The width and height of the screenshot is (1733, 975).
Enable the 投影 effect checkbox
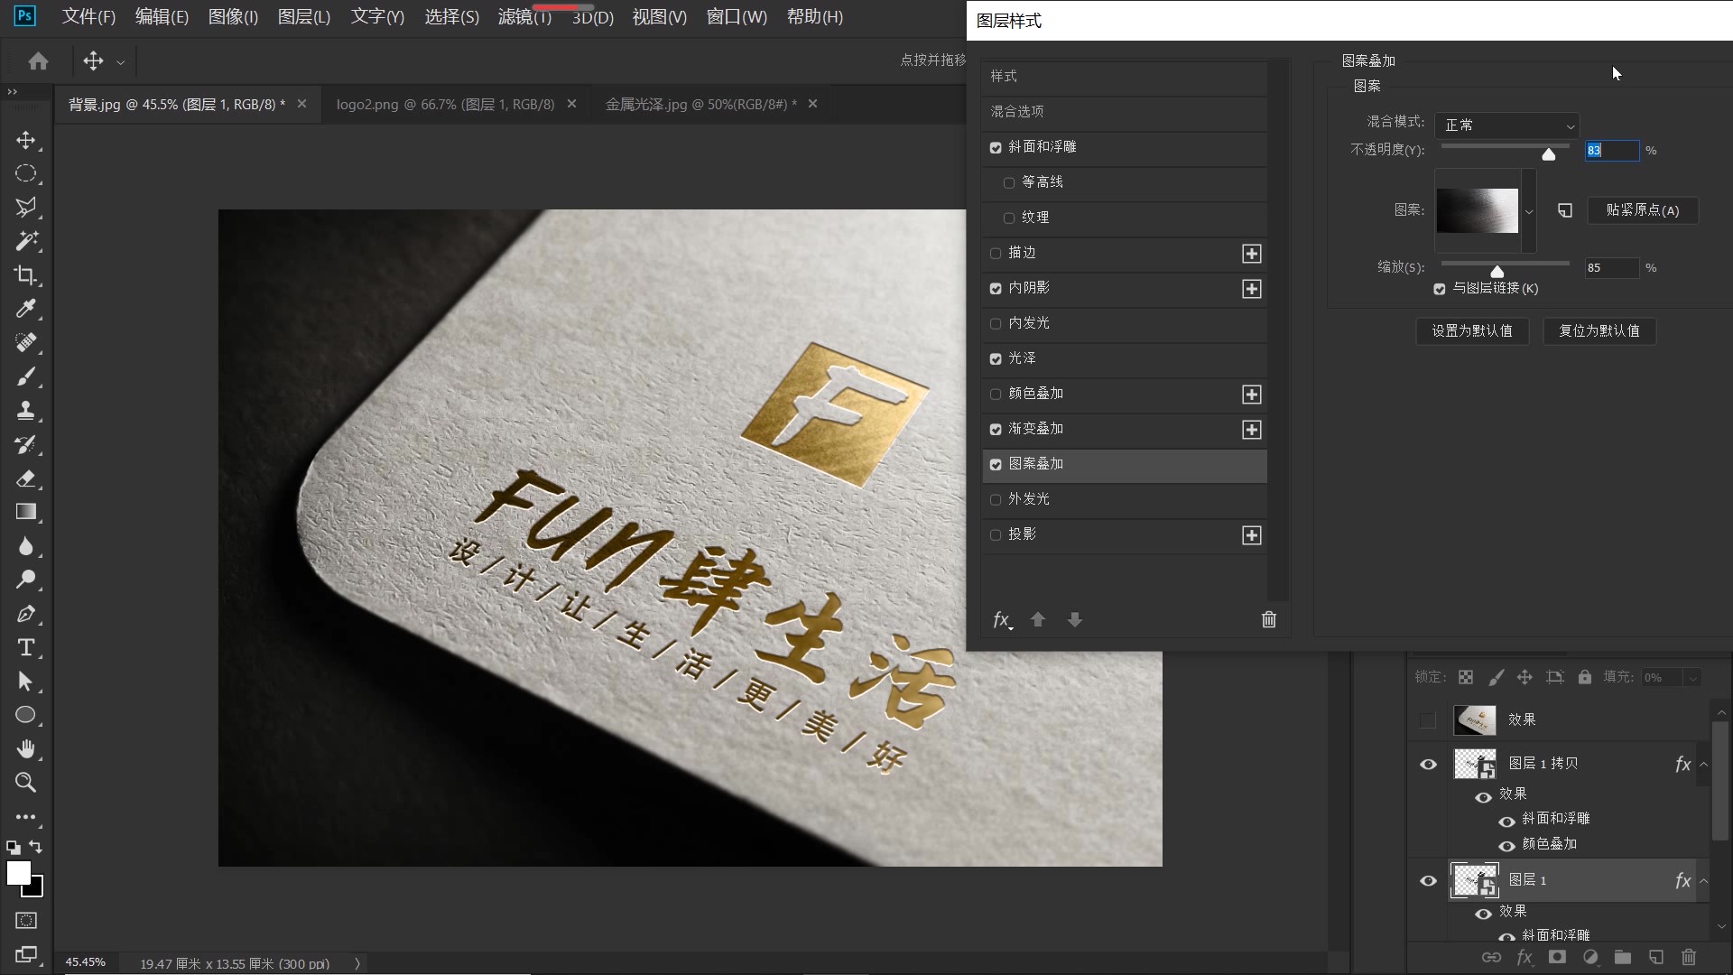pyautogui.click(x=995, y=534)
